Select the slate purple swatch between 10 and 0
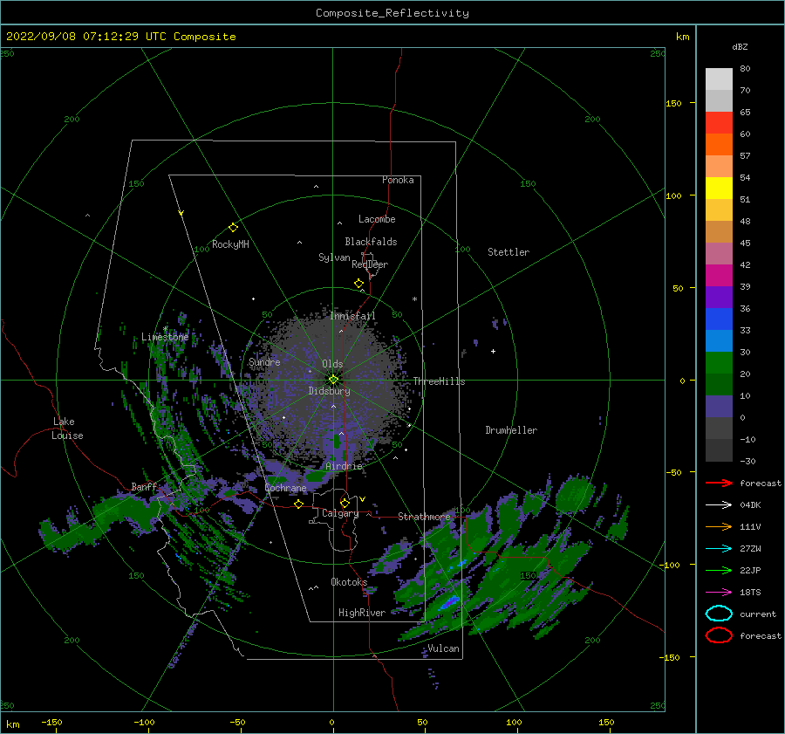The width and height of the screenshot is (785, 734). pos(719,407)
